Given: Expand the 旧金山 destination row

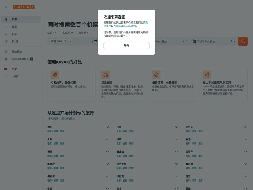Looking at the screenshot, I should [176, 152].
